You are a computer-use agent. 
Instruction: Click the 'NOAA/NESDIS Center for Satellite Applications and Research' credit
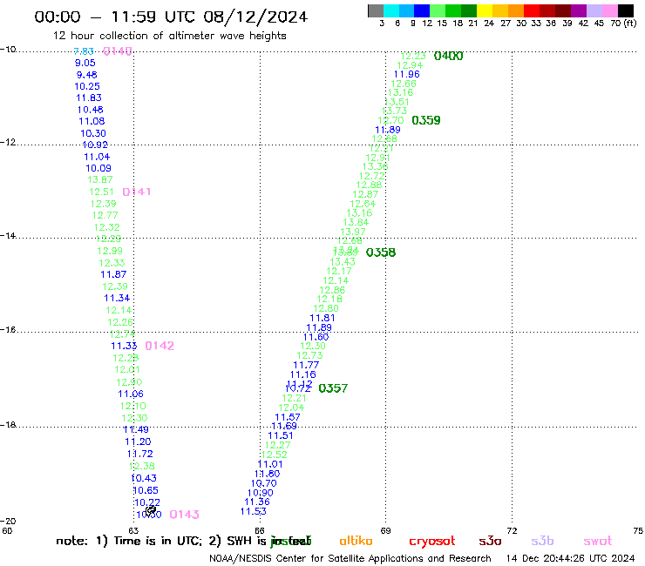click(x=350, y=559)
